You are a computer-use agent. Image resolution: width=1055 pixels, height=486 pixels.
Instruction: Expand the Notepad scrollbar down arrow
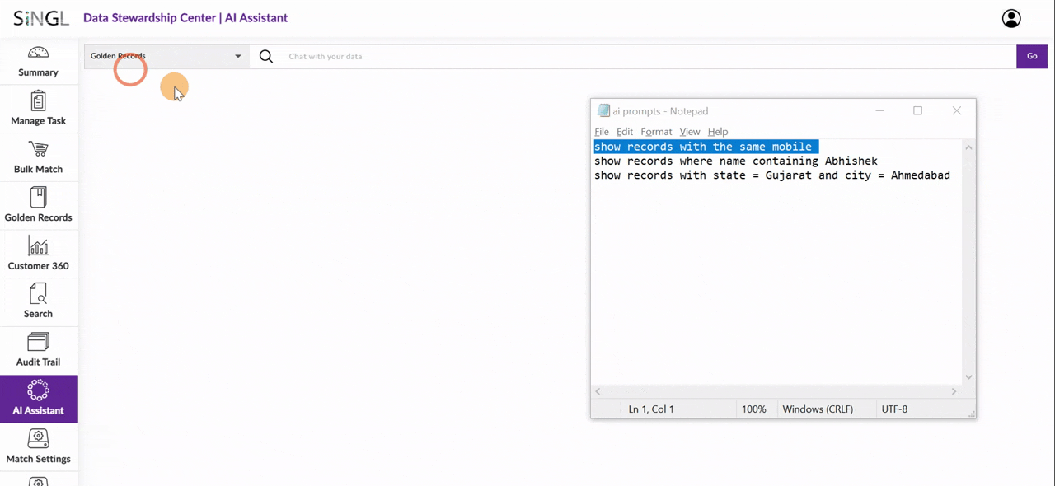(x=968, y=376)
